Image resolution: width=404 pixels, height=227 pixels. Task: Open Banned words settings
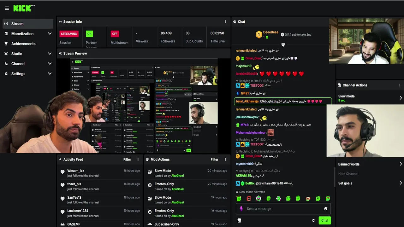pos(370,164)
